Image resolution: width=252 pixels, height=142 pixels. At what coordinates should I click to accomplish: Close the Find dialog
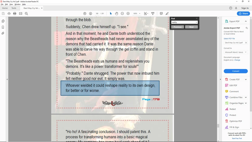point(197,18)
